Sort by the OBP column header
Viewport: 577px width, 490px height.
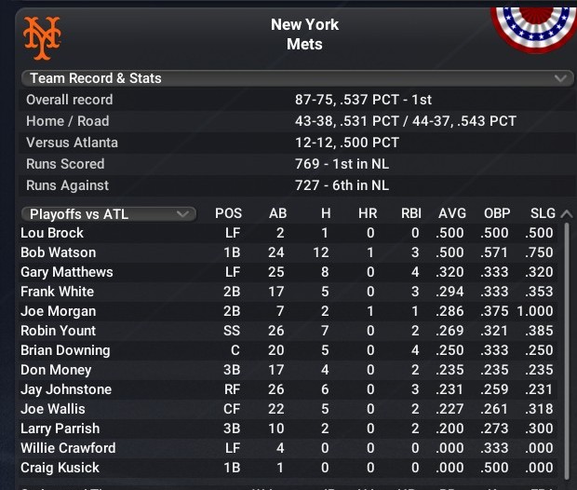click(497, 213)
